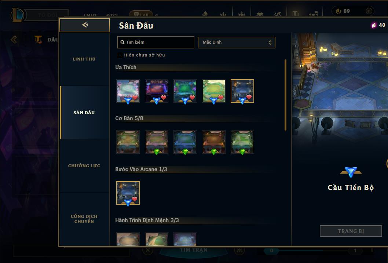Enable the Hiện chưa sở hữu checkbox
This screenshot has width=388, height=263.
pos(120,55)
